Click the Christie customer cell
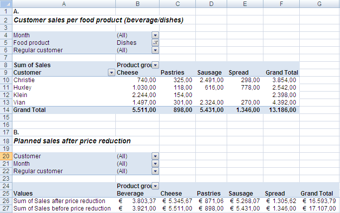Screen dimensions: 340x213 pos(64,80)
